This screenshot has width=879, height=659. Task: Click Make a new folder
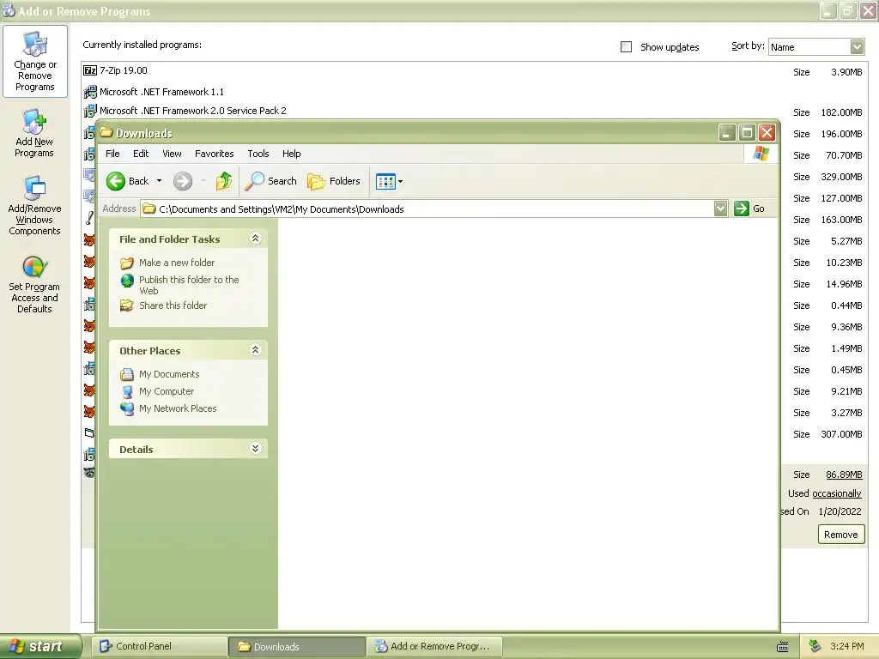(177, 263)
